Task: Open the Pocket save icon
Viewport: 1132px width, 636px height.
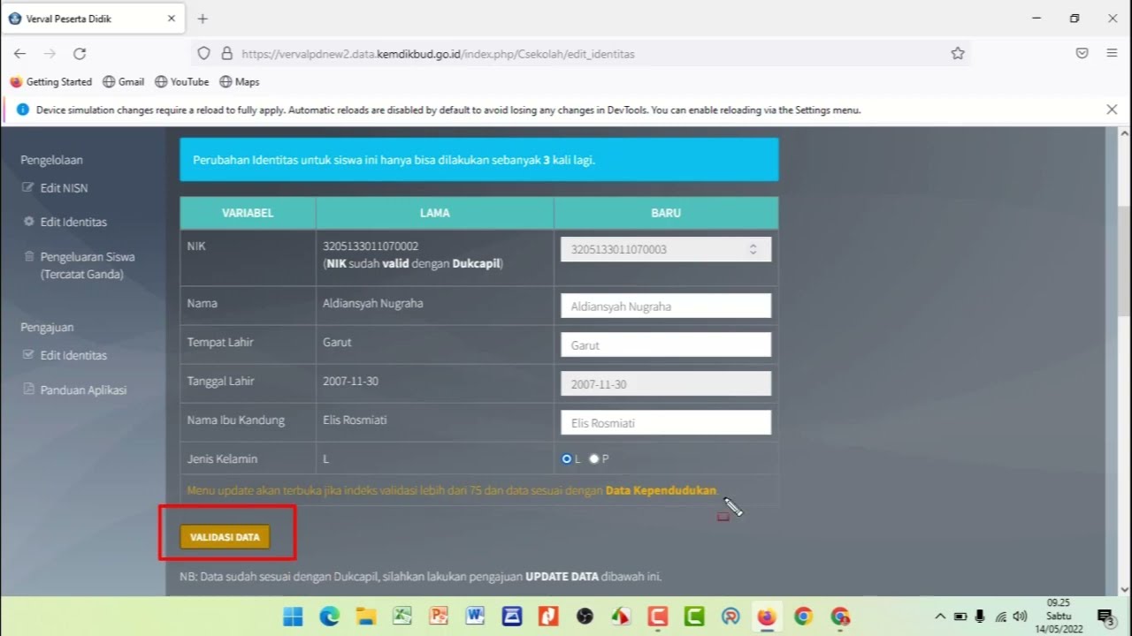Action: 1082,53
